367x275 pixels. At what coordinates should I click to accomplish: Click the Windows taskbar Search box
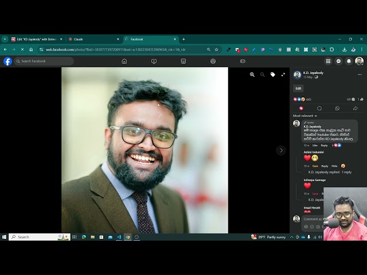pos(40,237)
